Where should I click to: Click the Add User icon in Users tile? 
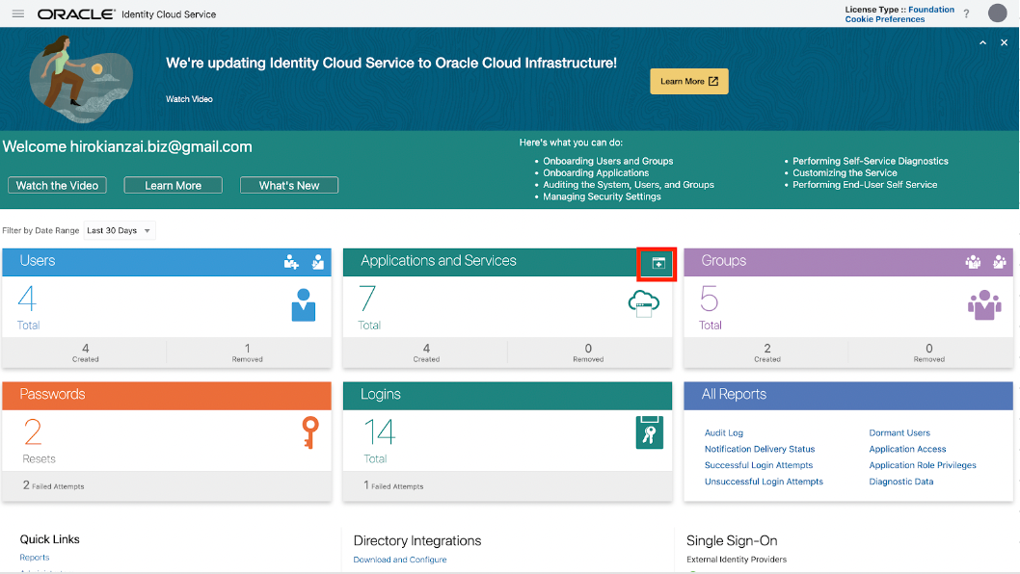coord(291,262)
